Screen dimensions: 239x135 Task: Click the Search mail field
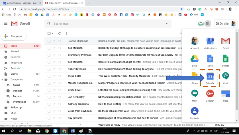[108, 24]
